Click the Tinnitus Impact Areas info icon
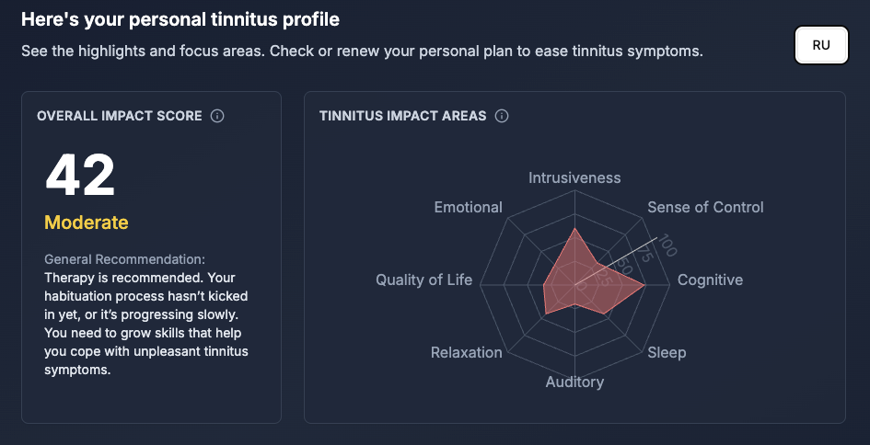This screenshot has height=445, width=870. point(502,116)
